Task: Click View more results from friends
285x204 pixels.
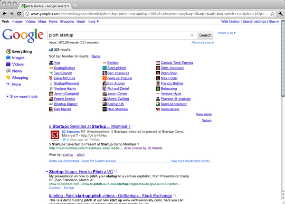Action: [191, 161]
